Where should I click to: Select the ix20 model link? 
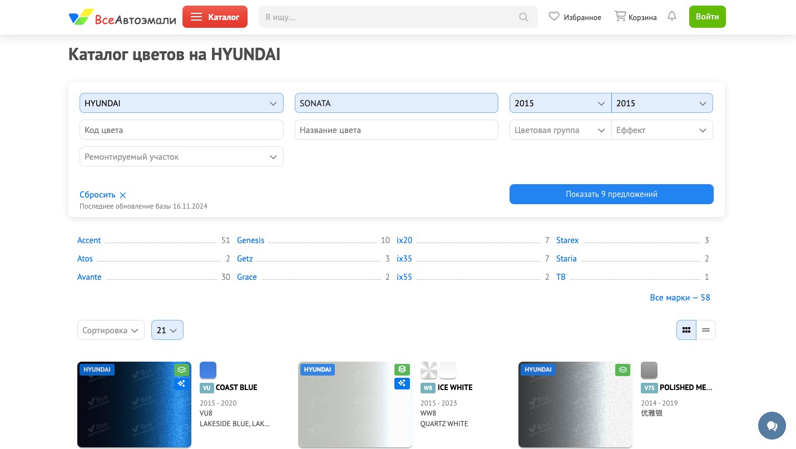pos(404,240)
